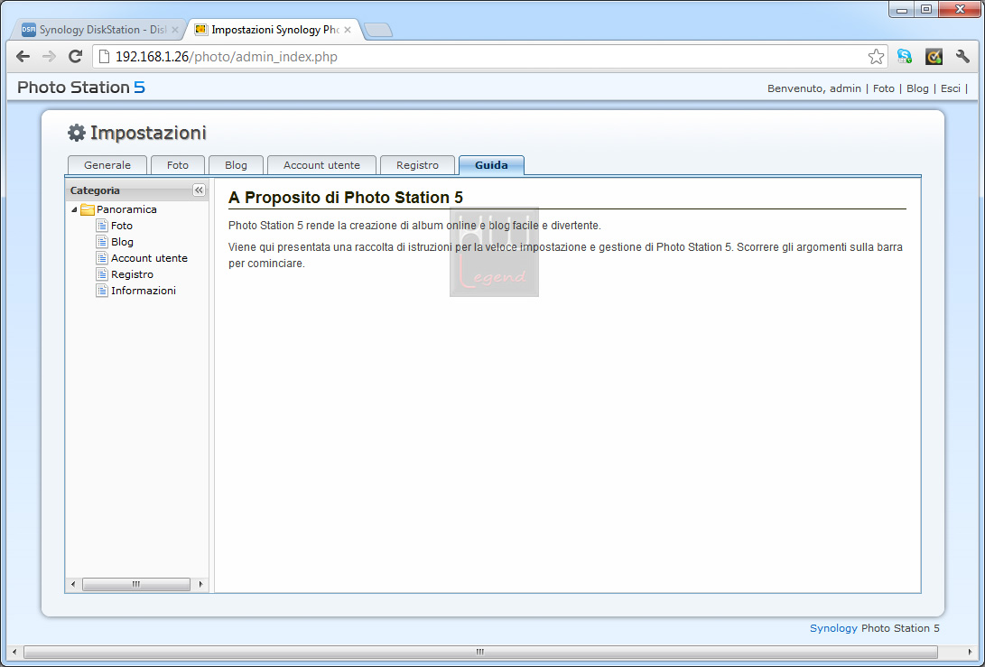Screen dimensions: 985x667
Task: Collapse the Categoria side panel
Action: pyautogui.click(x=200, y=190)
